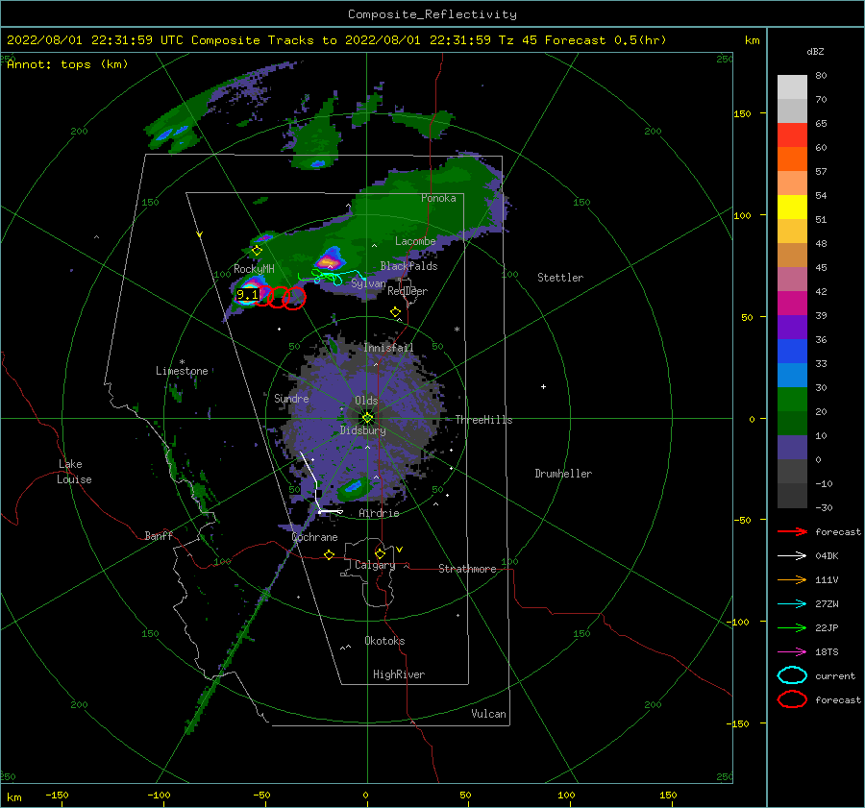Select the purple 36-39 dBZ legend swatch
Image resolution: width=865 pixels, height=808 pixels.
(792, 328)
